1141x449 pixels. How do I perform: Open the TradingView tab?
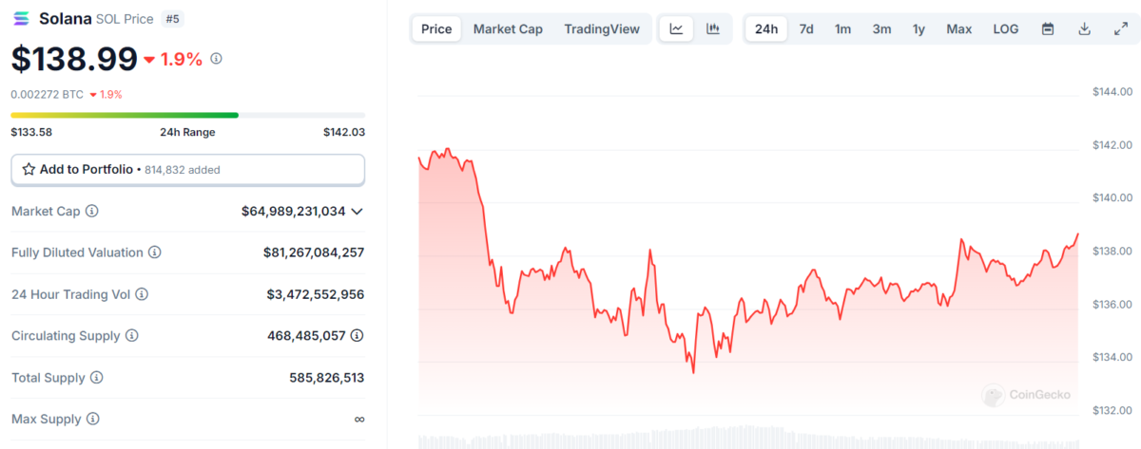click(x=602, y=29)
